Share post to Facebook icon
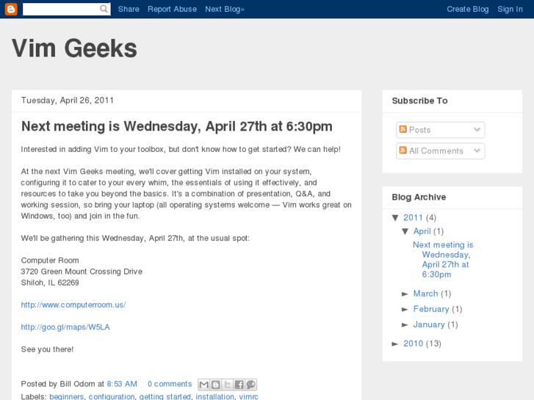This screenshot has height=400, width=534. (239, 385)
